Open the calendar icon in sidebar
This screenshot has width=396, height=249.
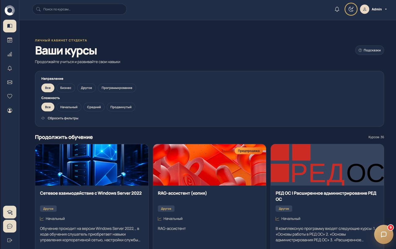pyautogui.click(x=10, y=40)
